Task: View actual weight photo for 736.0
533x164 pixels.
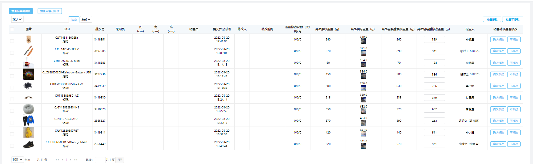Action: pos(363,88)
